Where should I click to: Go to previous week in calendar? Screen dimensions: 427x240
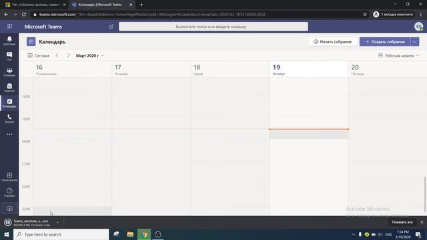(57, 55)
